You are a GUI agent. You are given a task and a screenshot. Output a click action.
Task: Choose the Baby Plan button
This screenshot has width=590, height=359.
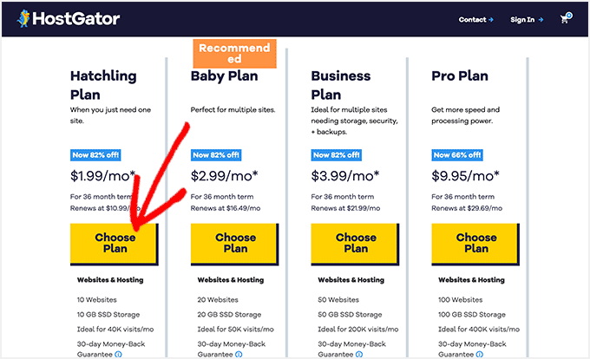pyautogui.click(x=235, y=243)
